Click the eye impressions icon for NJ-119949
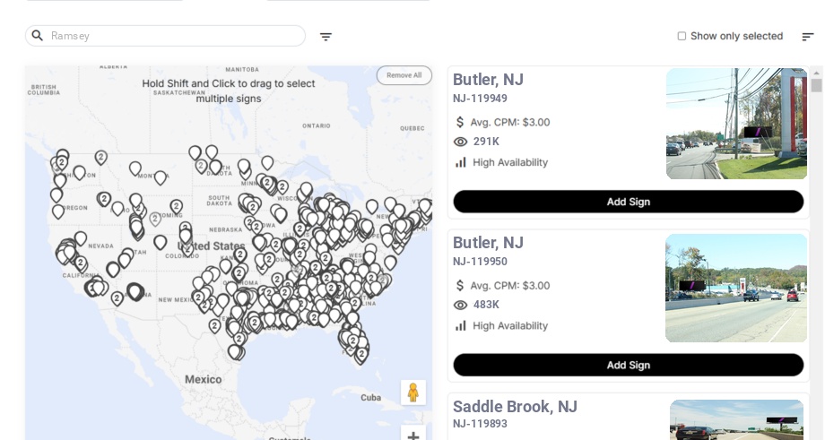825x440 pixels. point(461,142)
